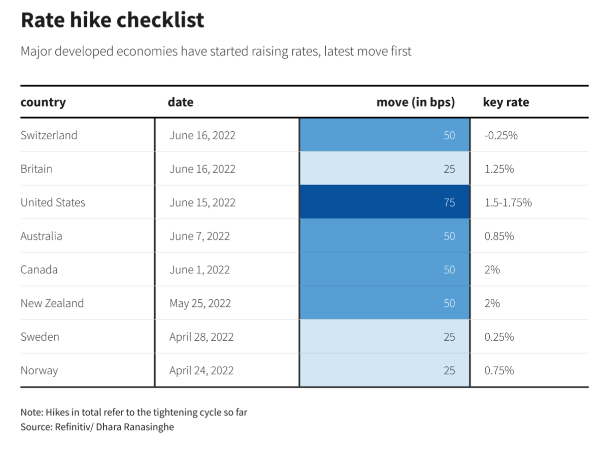Click Britain's light blue 25 bps cell
The height and width of the screenshot is (449, 613).
384,169
